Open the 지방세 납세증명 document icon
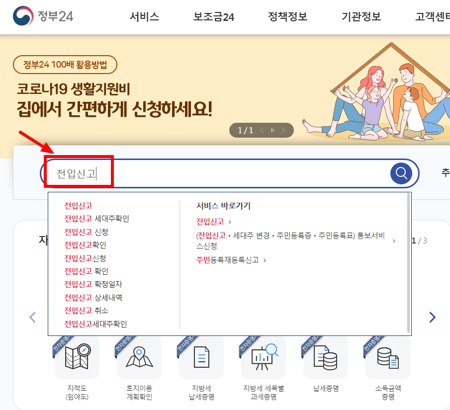450x410 pixels. (x=201, y=357)
